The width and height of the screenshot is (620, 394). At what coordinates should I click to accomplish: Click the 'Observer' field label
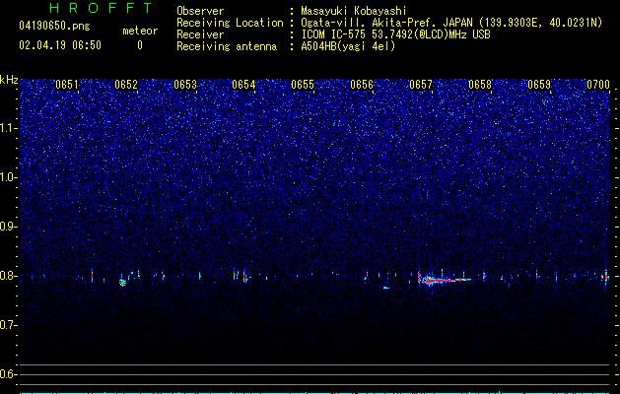tap(200, 11)
